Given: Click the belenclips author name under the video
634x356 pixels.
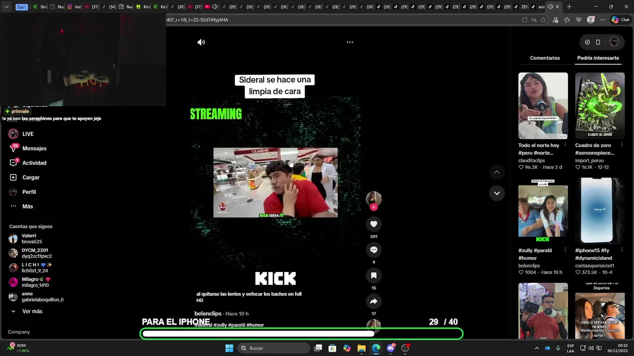Looking at the screenshot, I should [208, 313].
